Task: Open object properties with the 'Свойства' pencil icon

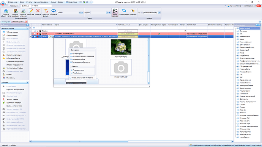Action: [x=31, y=11]
